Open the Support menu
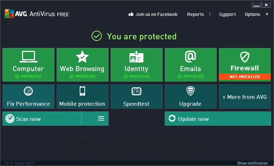Image resolution: width=274 pixels, height=166 pixels. click(227, 14)
